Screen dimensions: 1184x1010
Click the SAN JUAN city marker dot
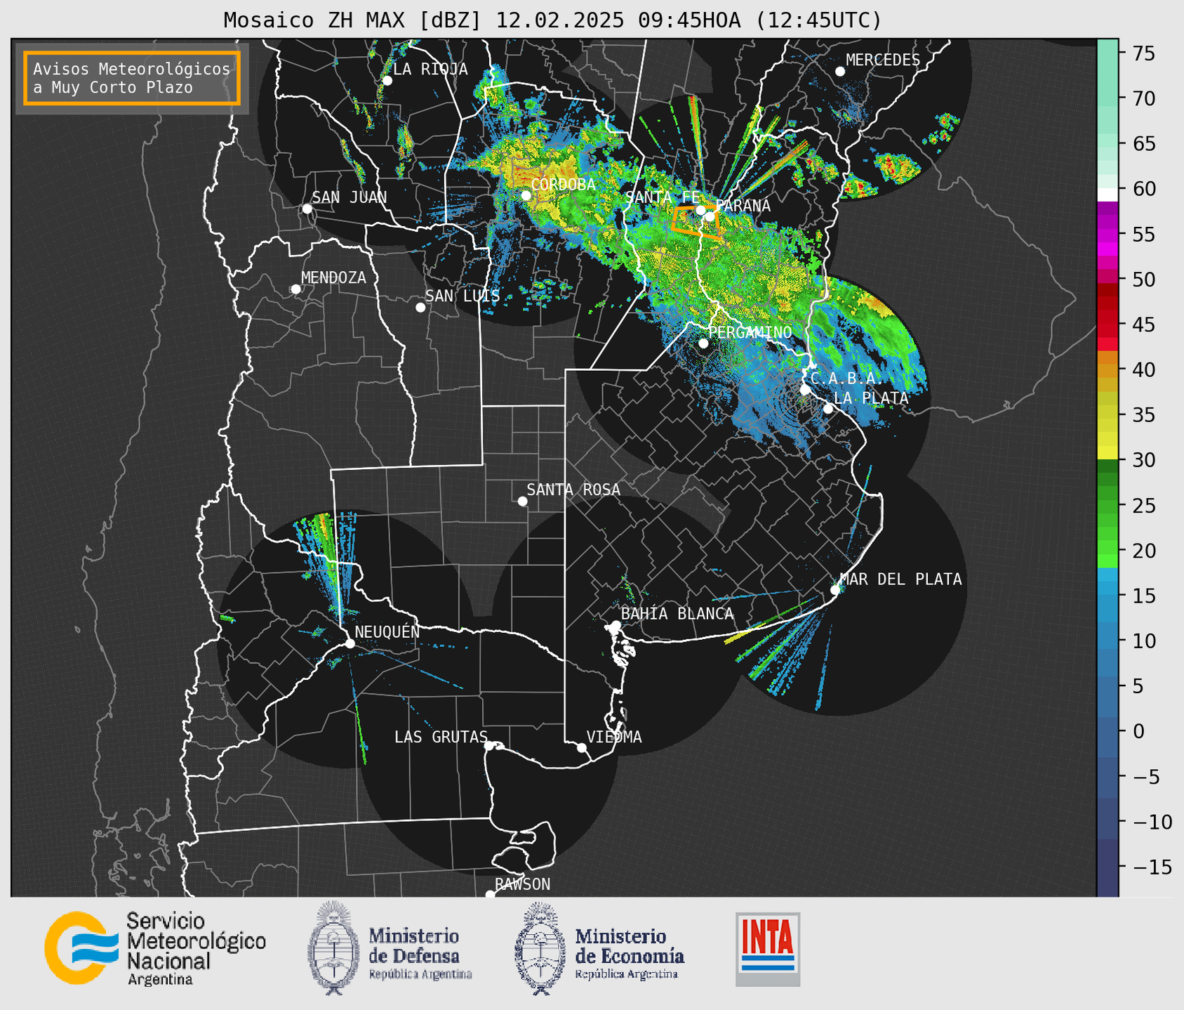pos(307,209)
